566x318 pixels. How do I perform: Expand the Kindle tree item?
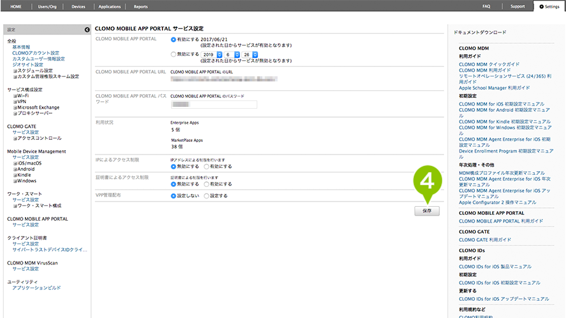point(15,176)
